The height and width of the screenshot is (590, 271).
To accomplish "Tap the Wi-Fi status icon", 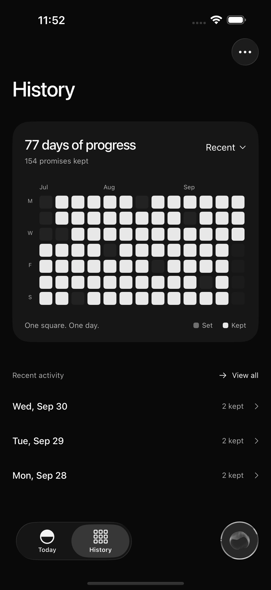I will point(216,20).
